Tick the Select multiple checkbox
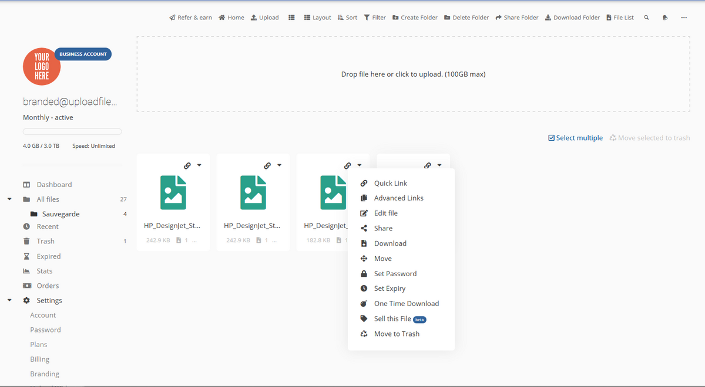This screenshot has width=705, height=387. click(x=551, y=138)
